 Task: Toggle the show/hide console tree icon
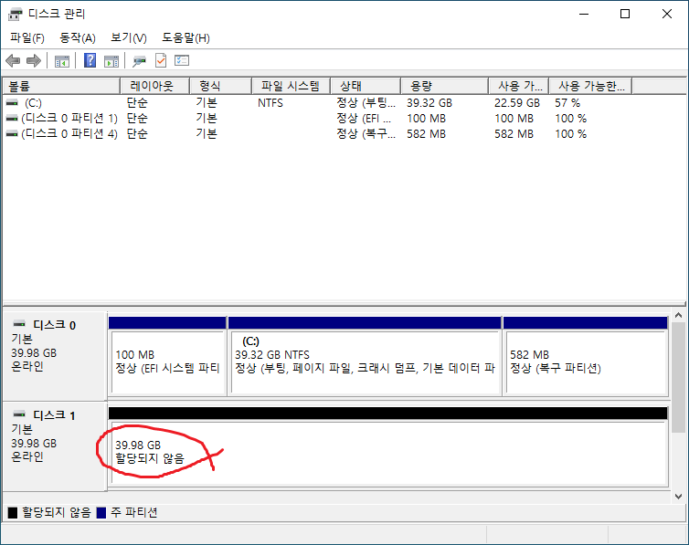[x=62, y=61]
